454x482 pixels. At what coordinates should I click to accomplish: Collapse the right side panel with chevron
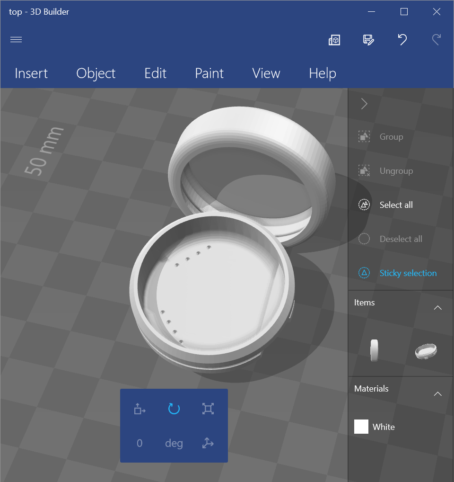(364, 104)
